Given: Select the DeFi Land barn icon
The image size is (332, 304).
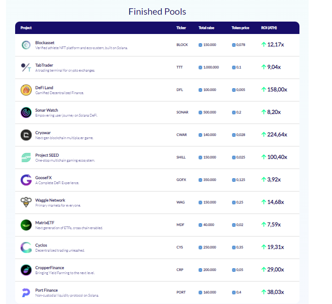Looking at the screenshot, I should (26, 90).
